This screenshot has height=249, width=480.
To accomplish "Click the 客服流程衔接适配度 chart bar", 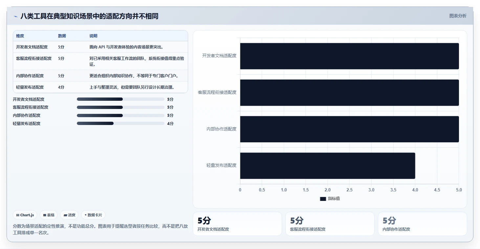I will [349, 93].
